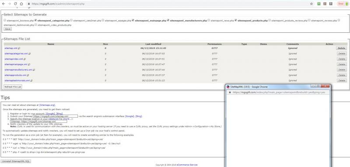350x167 pixels.
Task: Open the browser home page icon
Action: 21,4
